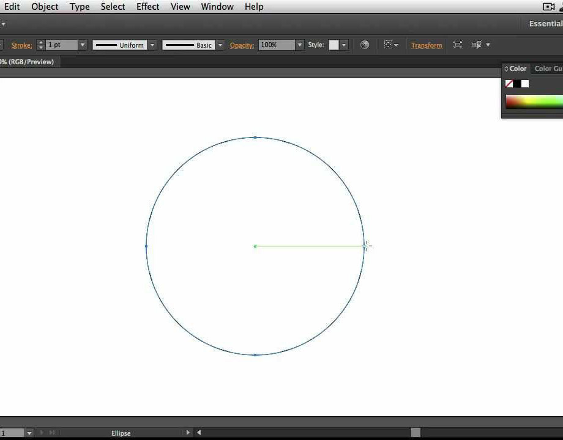Click the horizontal scrollbar left arrow
Screen dimensions: 563x440
coord(199,433)
